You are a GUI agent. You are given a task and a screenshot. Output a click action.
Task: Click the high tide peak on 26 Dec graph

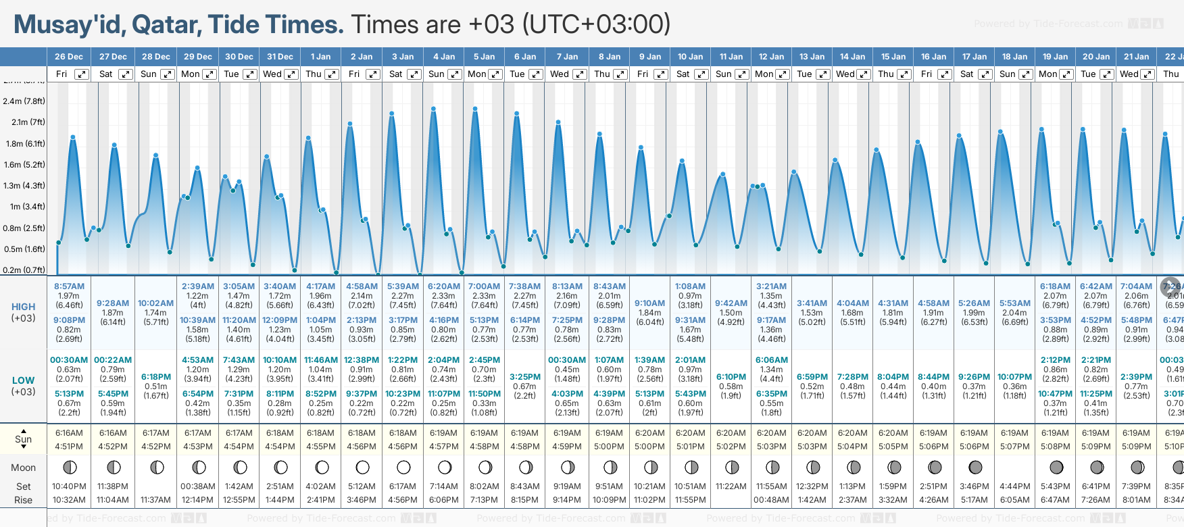point(73,137)
